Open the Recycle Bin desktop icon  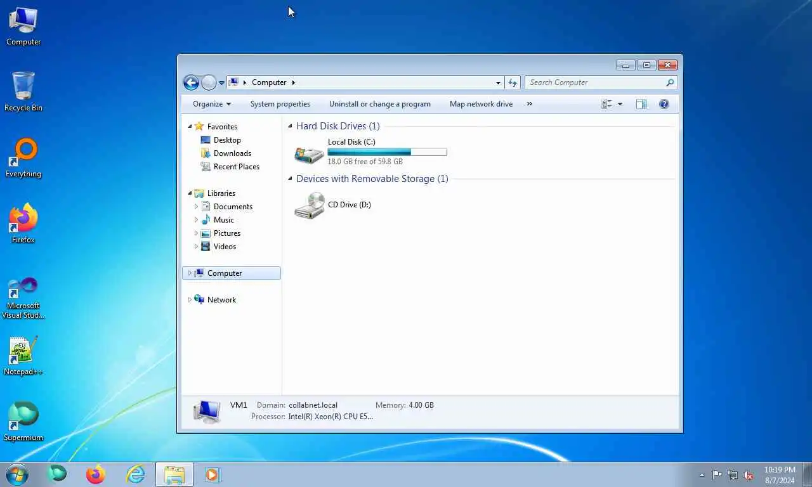[x=23, y=92]
